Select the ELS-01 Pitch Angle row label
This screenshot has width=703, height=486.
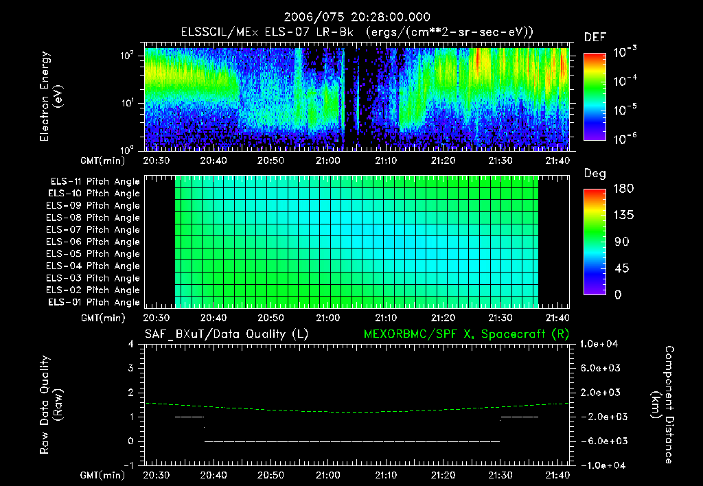pos(94,302)
